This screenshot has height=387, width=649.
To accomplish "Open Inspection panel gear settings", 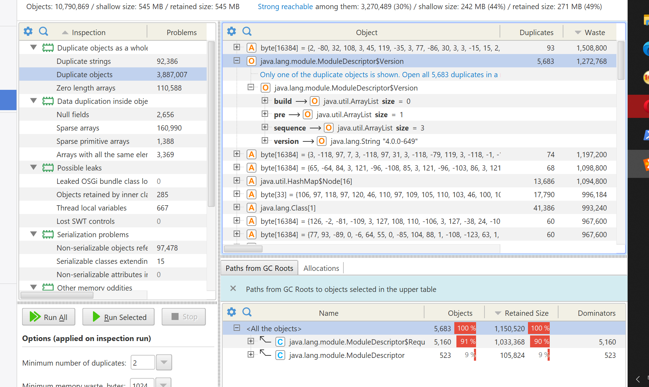I will [28, 32].
